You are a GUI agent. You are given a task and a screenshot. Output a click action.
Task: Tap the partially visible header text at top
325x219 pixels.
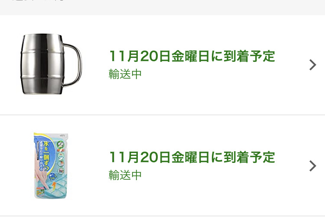(x=37, y=0)
